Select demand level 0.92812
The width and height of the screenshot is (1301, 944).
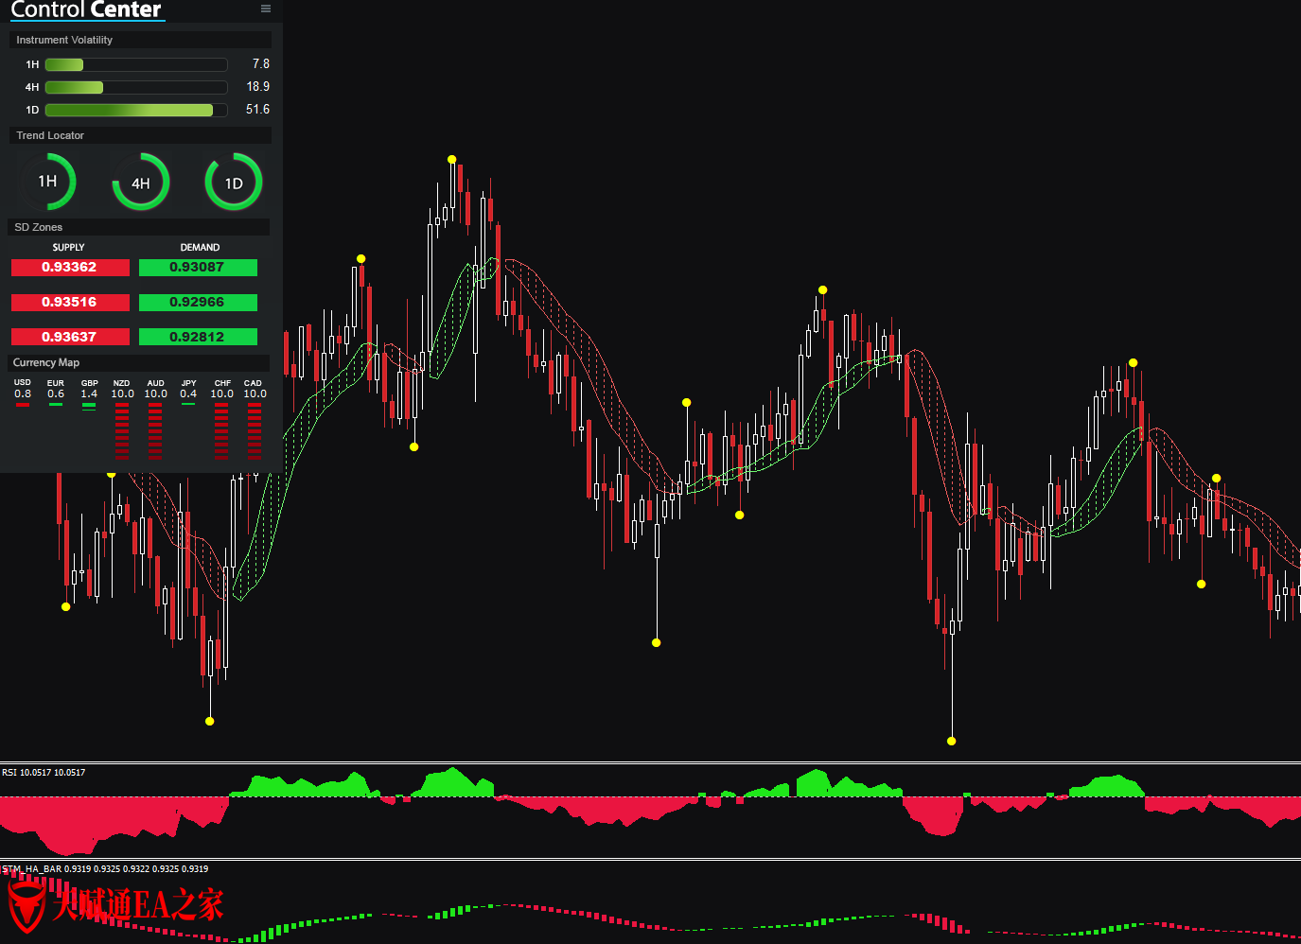(x=198, y=337)
